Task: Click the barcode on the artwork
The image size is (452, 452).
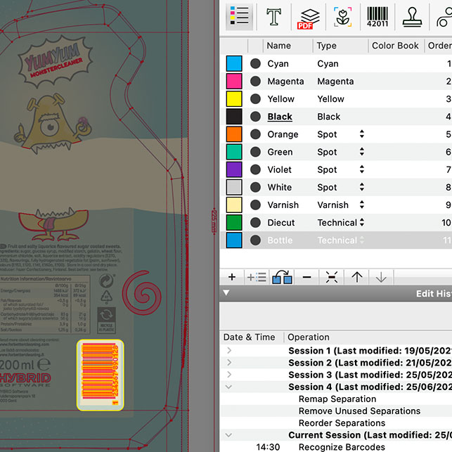Action: click(101, 375)
